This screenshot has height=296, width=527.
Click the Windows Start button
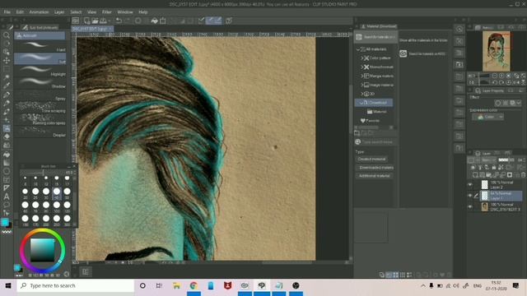click(x=8, y=285)
